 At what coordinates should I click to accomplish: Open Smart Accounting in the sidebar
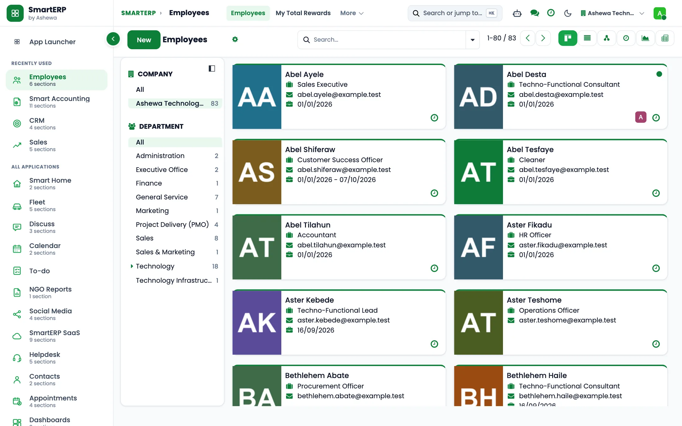pos(57,102)
